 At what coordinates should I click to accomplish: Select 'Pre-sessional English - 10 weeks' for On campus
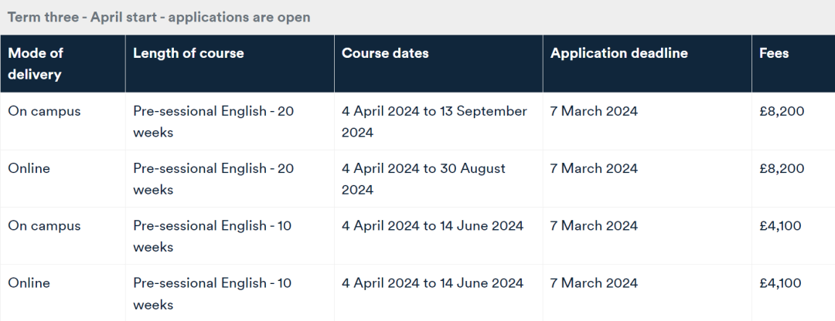tap(213, 236)
